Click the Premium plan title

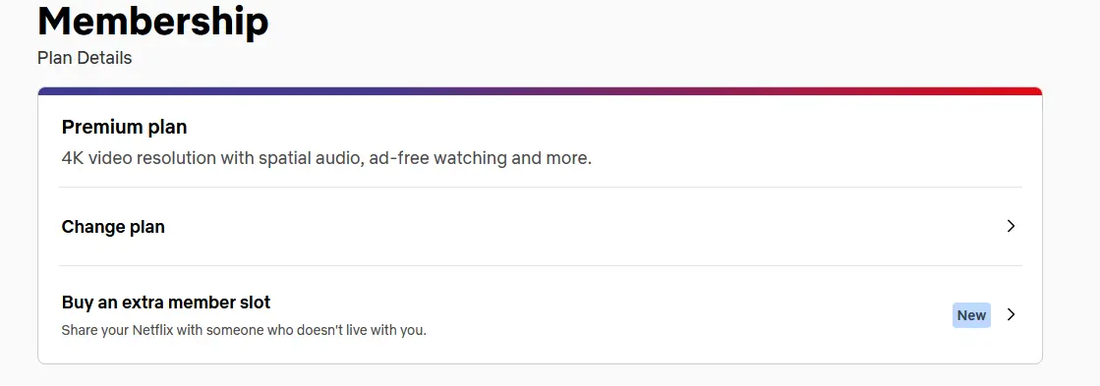click(124, 128)
